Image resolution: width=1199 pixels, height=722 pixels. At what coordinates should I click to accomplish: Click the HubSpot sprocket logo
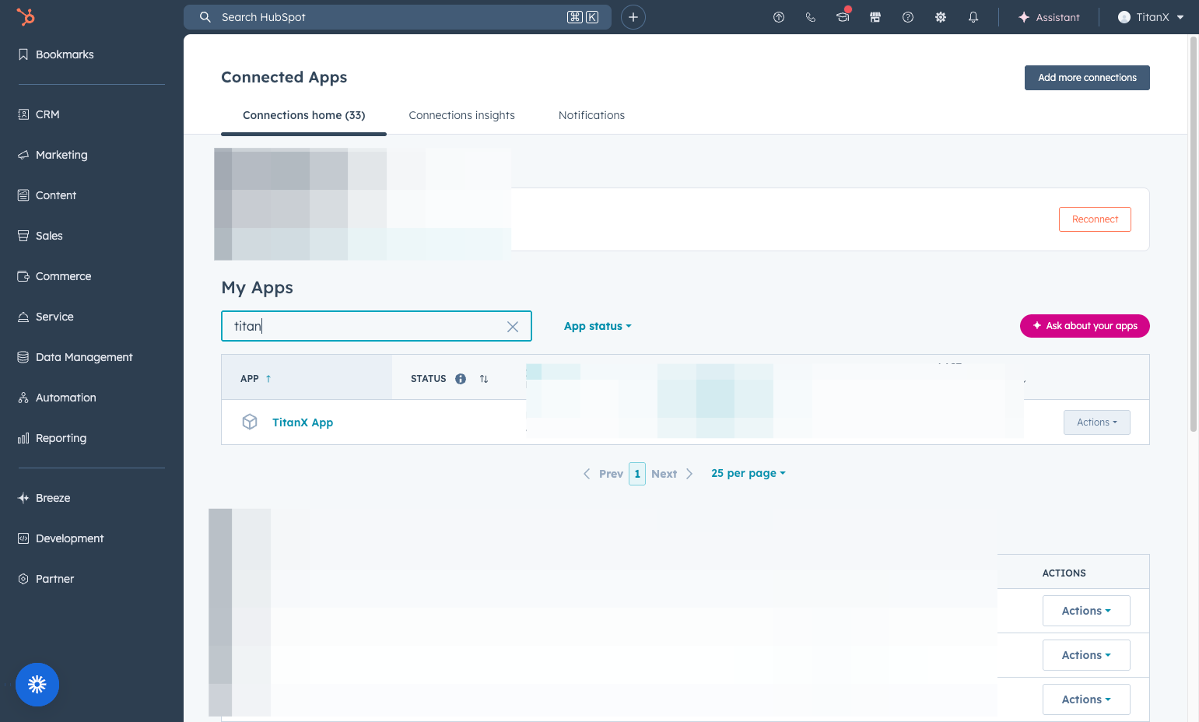[x=26, y=17]
